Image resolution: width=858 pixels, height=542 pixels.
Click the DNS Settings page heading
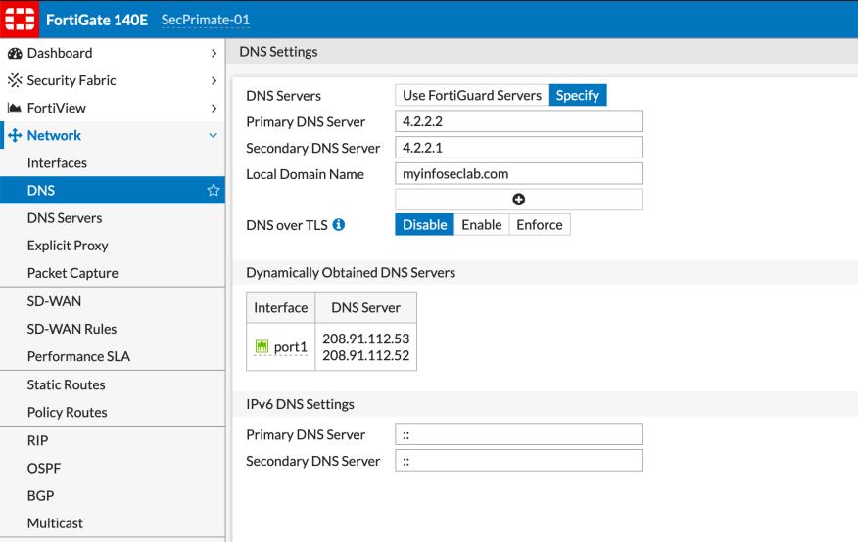click(278, 52)
